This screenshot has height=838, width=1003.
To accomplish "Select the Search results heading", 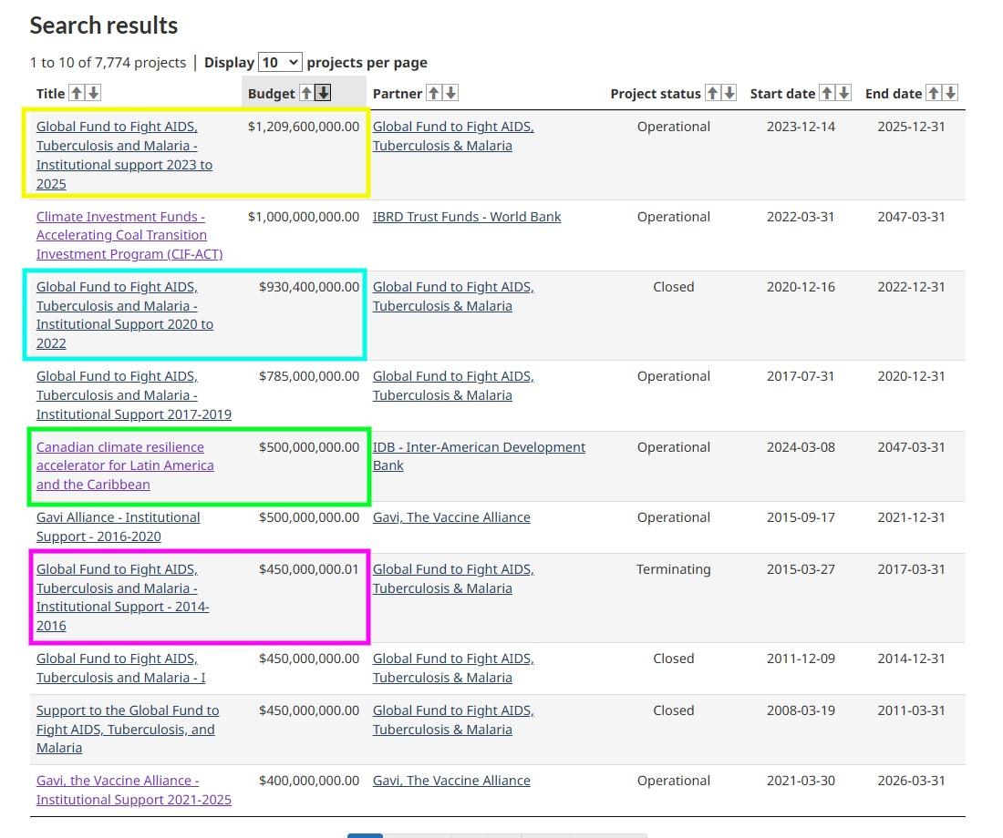I will (x=104, y=26).
